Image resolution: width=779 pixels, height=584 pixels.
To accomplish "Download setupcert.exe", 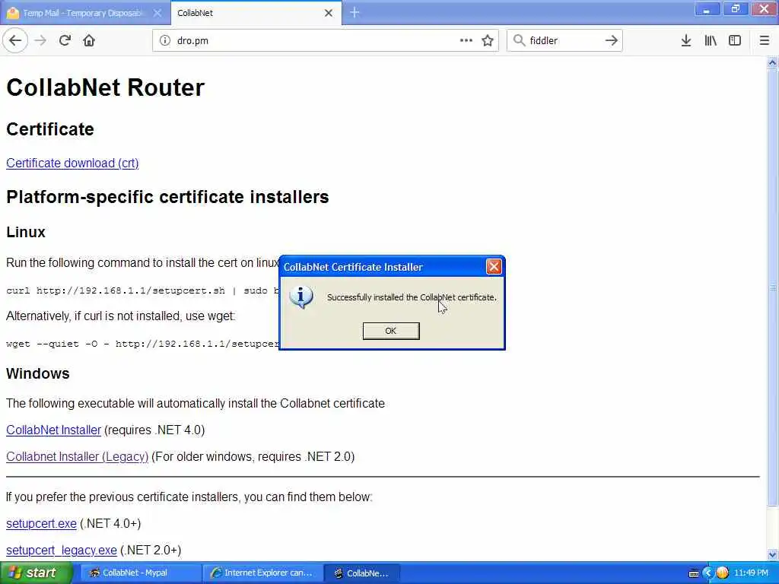I will 41,523.
